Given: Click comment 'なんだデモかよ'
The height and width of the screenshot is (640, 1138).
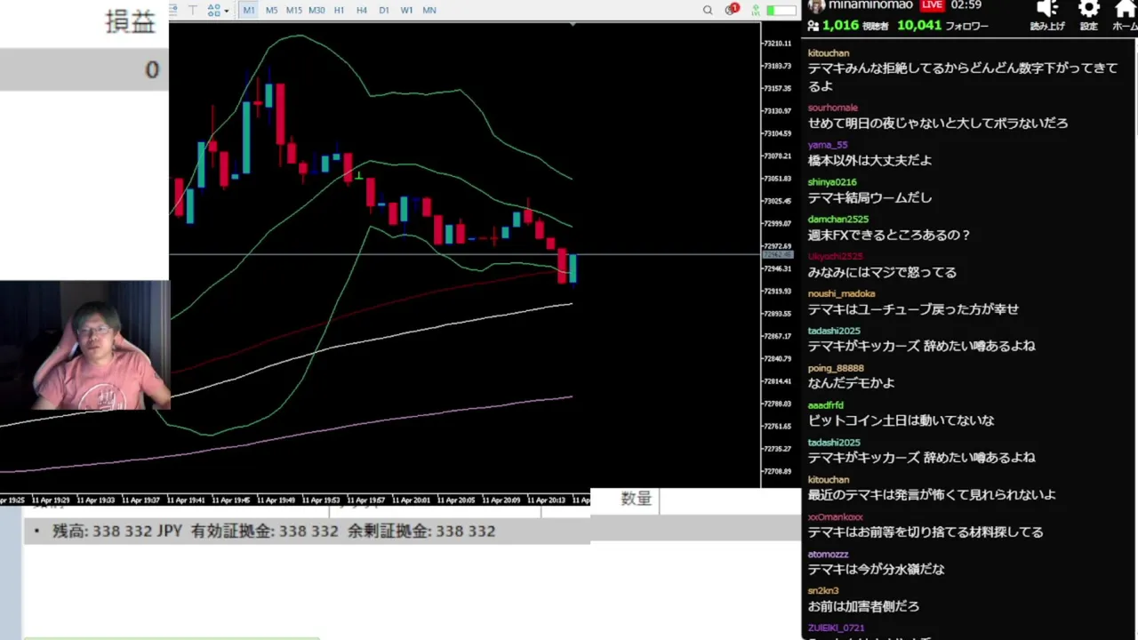Looking at the screenshot, I should coord(851,383).
